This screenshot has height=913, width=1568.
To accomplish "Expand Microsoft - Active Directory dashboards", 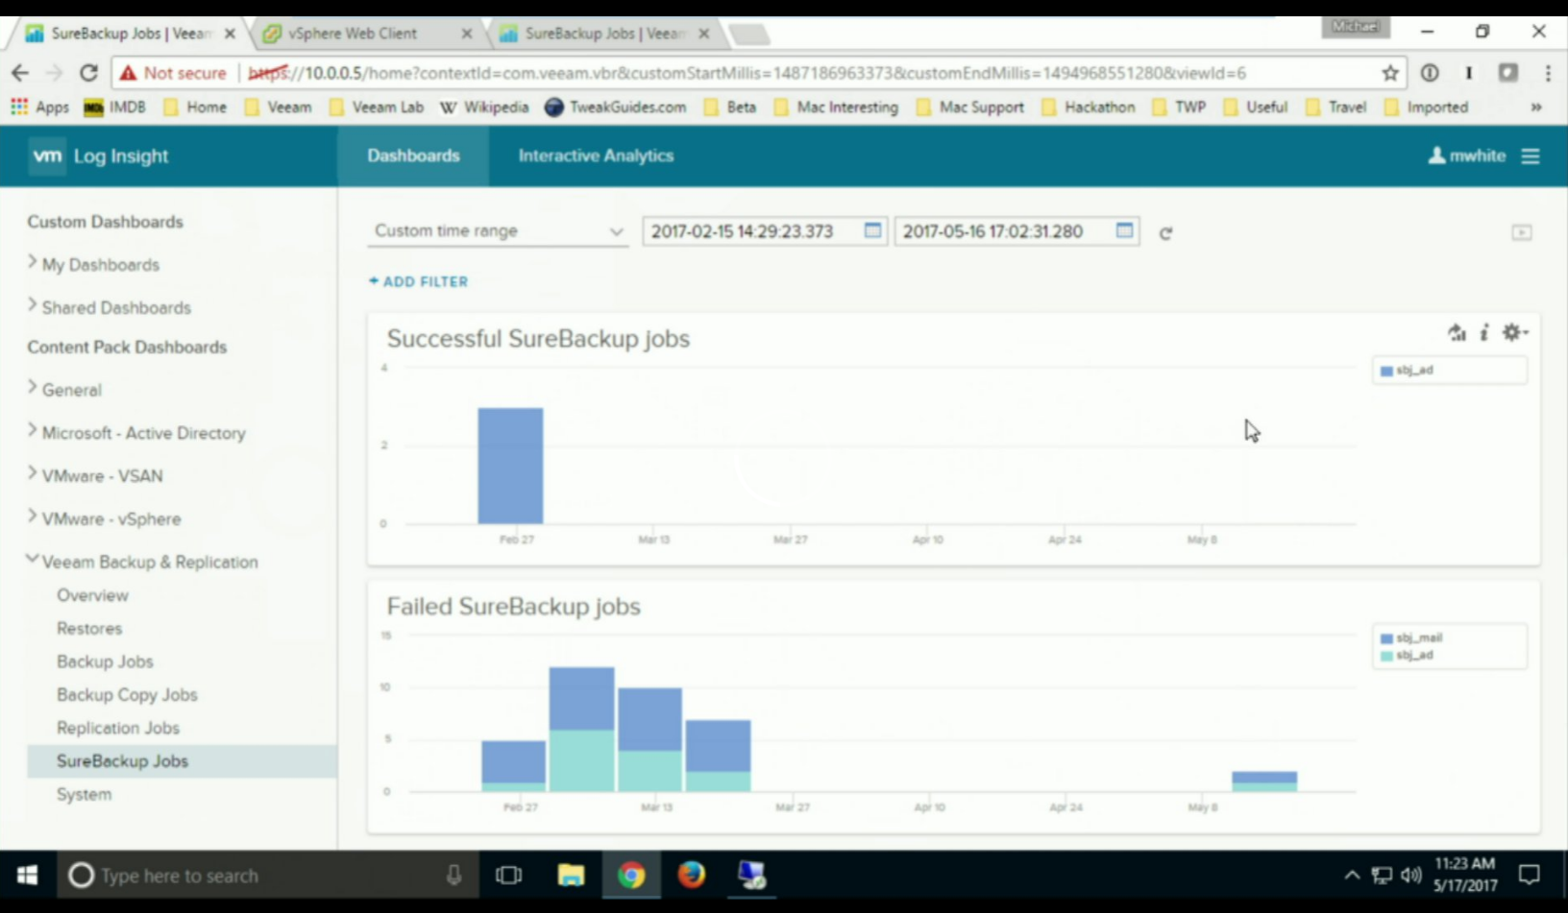I will [136, 433].
